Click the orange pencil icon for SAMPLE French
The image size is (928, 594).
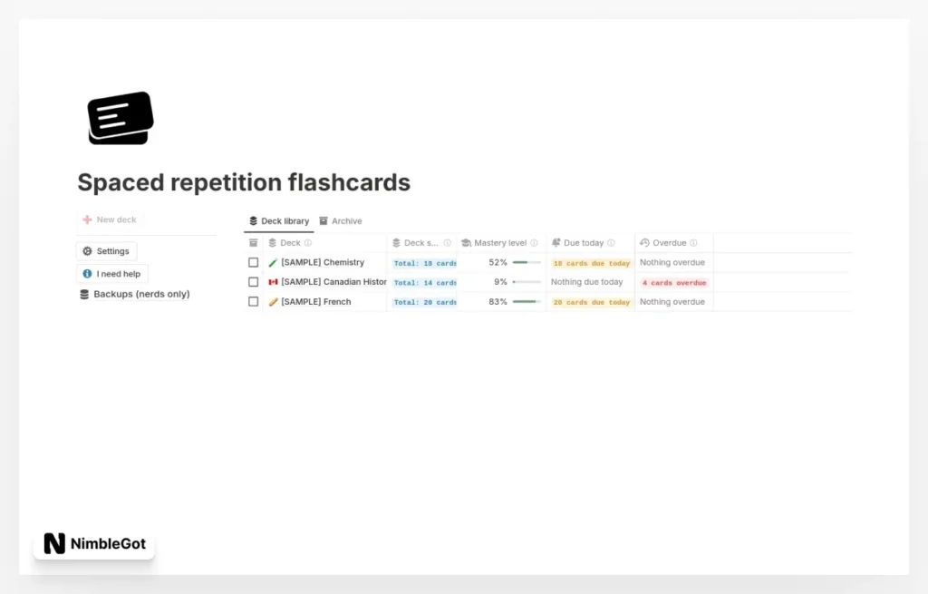click(272, 302)
